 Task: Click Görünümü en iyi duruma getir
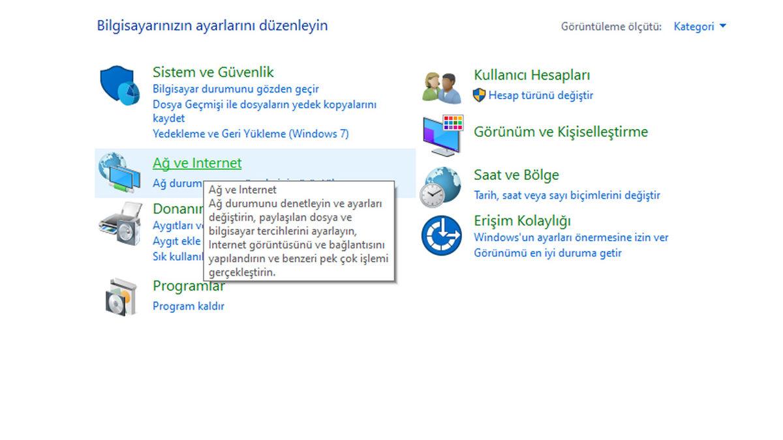pos(540,254)
